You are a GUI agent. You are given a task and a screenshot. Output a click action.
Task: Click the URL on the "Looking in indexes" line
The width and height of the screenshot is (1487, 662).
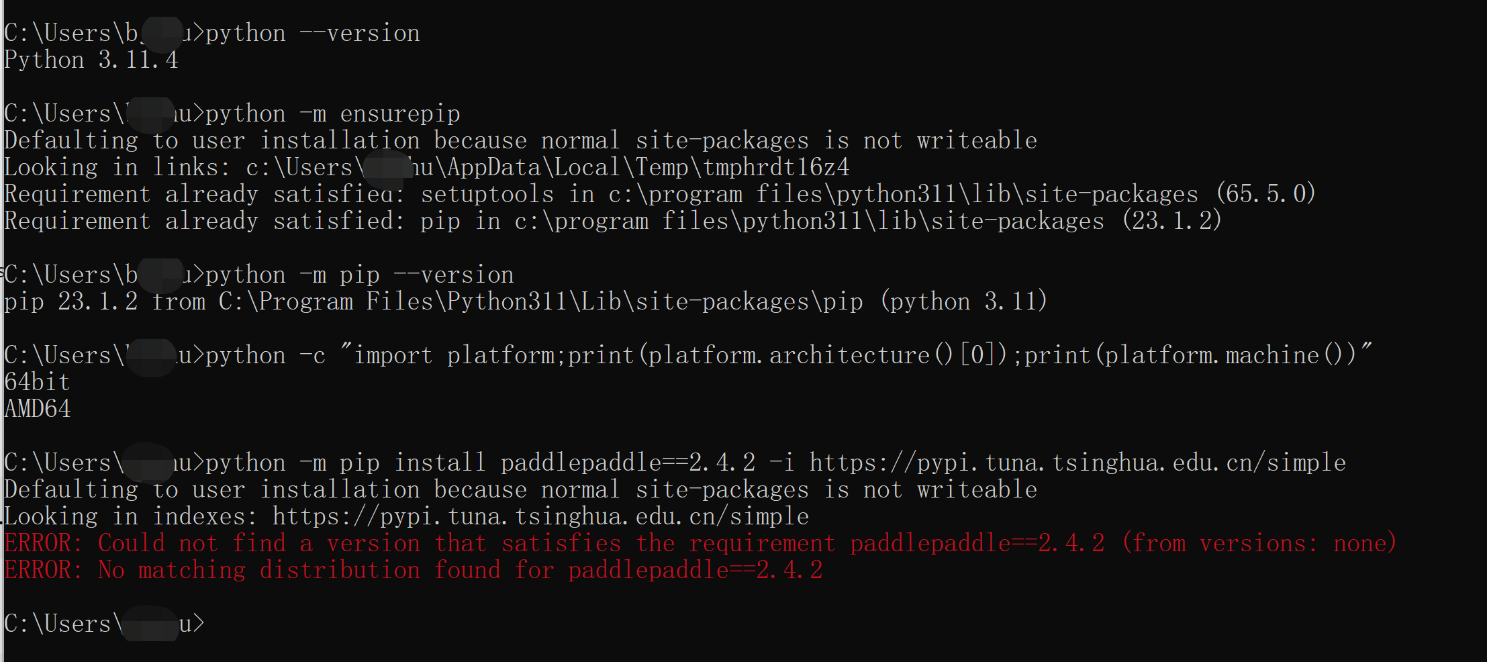tap(540, 516)
